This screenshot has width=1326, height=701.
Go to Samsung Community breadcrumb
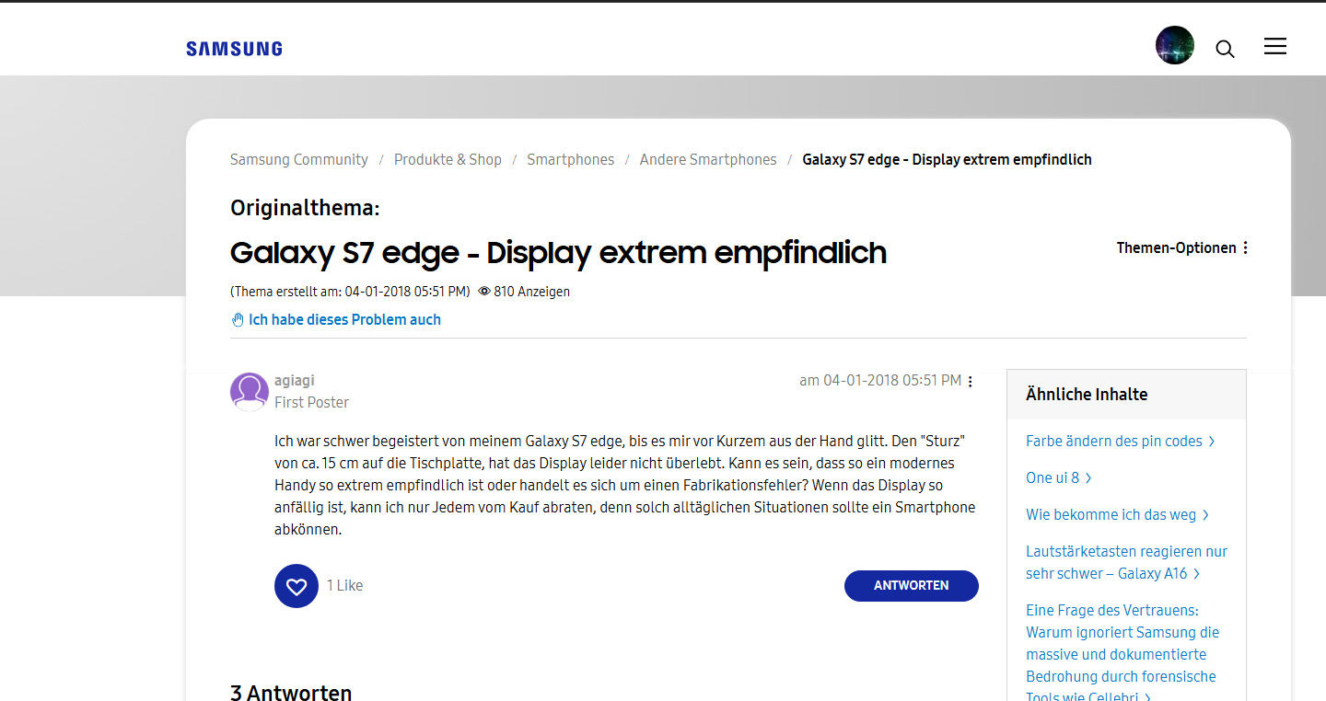tap(298, 159)
